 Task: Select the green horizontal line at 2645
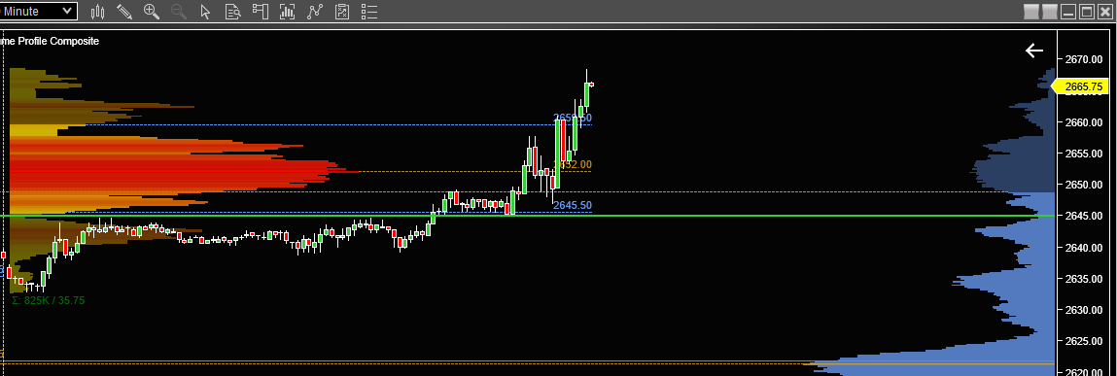click(x=527, y=216)
